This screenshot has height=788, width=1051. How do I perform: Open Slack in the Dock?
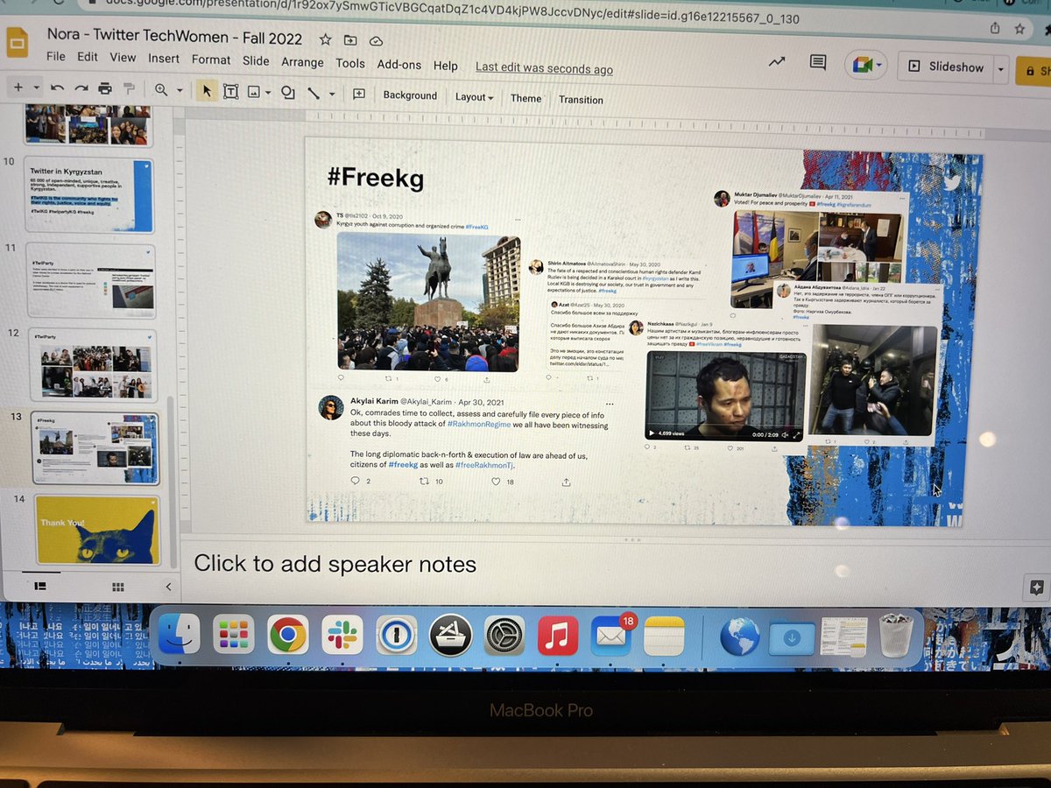342,635
